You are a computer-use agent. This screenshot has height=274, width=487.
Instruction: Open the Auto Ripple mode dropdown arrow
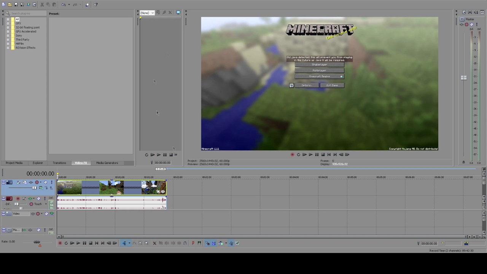pyautogui.click(x=226, y=243)
